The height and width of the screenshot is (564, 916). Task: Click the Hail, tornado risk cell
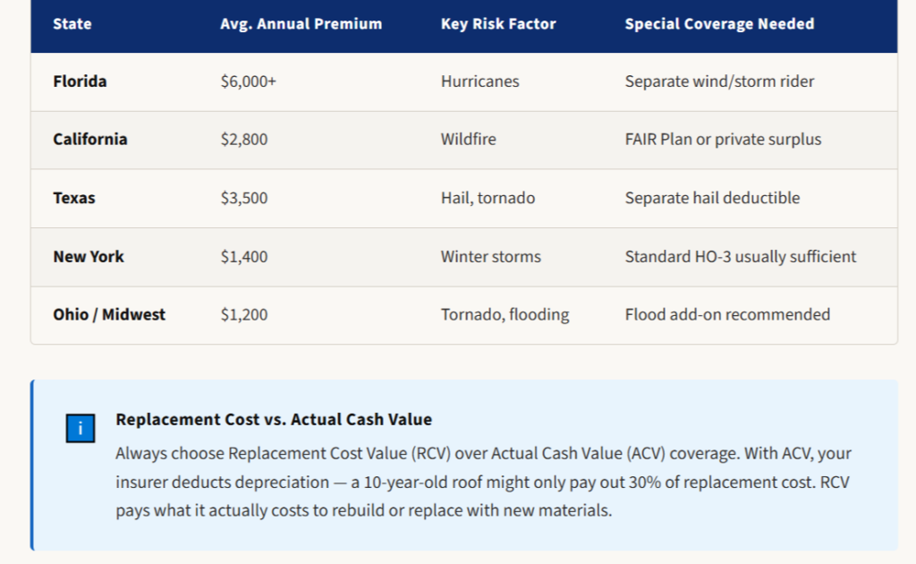click(x=488, y=198)
